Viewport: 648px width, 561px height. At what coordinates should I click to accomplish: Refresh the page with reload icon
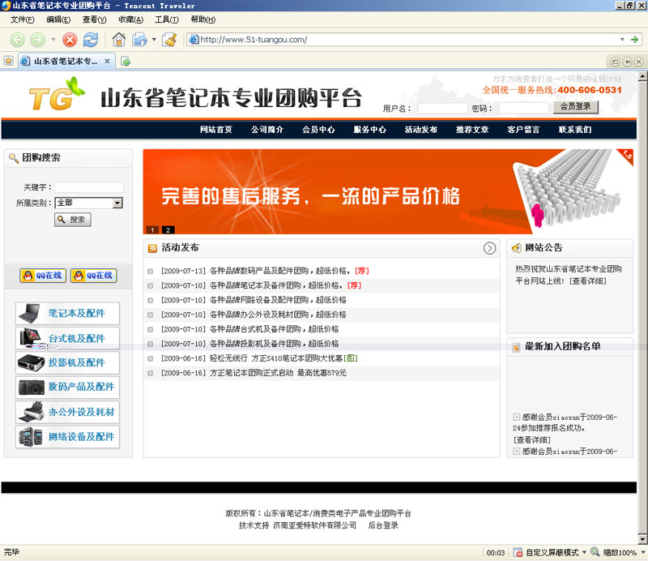click(91, 40)
